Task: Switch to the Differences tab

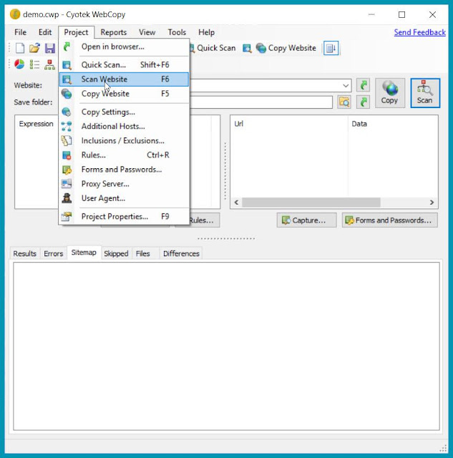Action: (181, 253)
